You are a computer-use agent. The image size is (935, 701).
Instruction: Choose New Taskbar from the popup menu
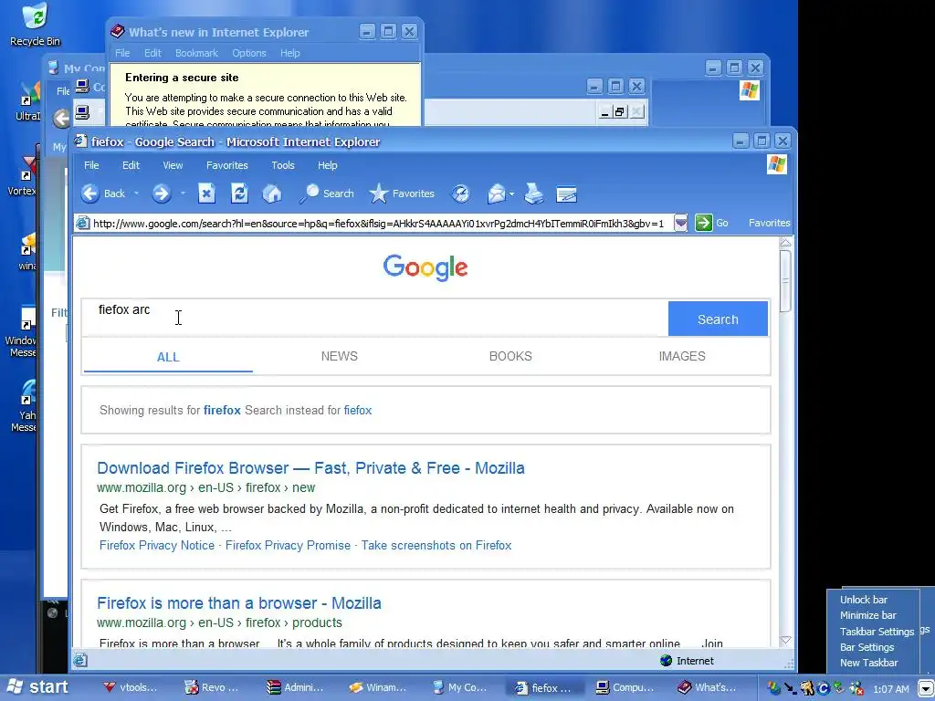869,663
